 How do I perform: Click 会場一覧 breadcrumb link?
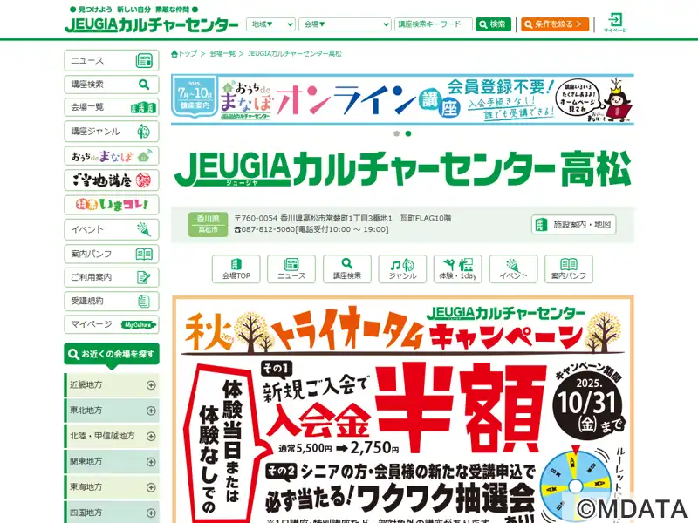(222, 54)
